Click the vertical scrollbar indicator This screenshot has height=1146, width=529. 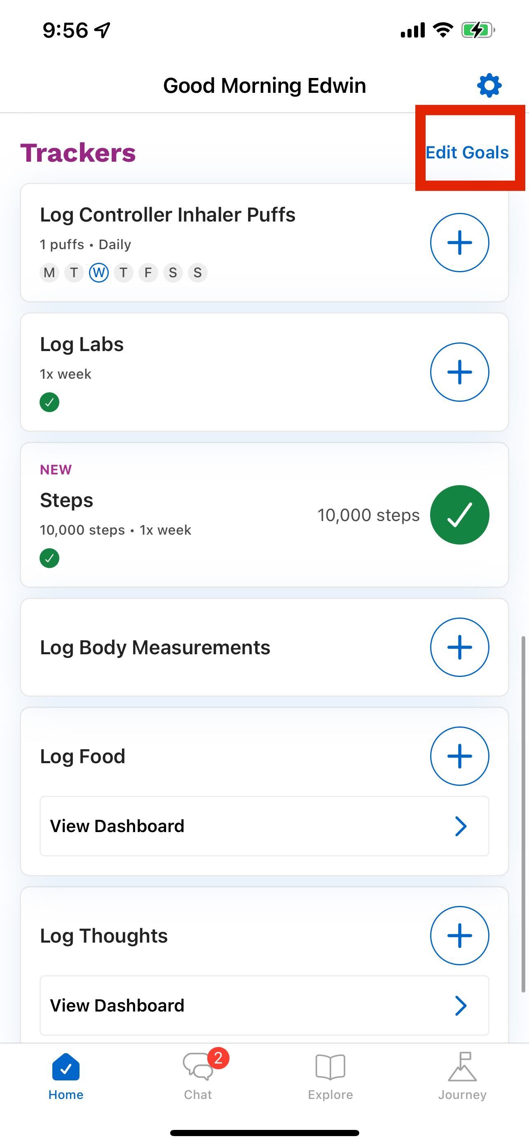pyautogui.click(x=523, y=814)
